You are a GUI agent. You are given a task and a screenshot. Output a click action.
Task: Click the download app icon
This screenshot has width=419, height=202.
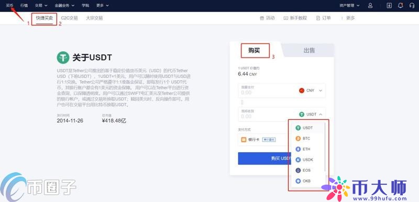click(389, 5)
